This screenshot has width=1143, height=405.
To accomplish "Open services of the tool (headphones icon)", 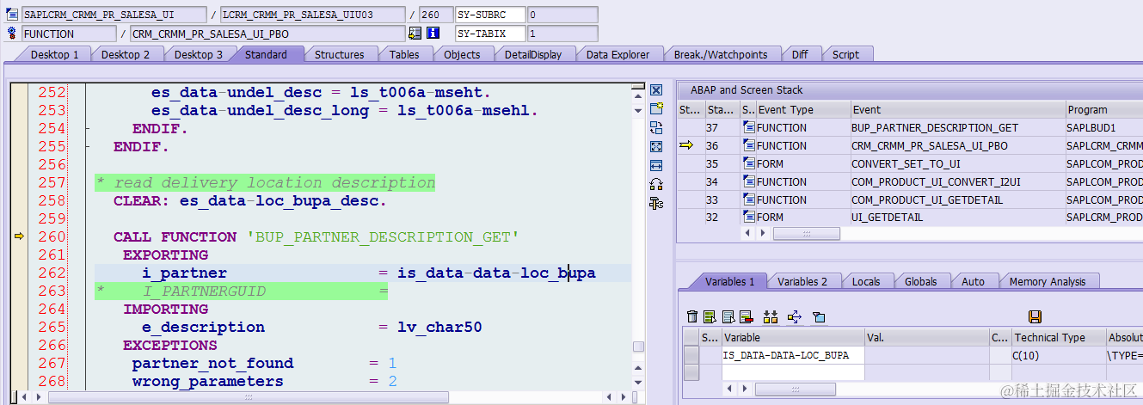I will coord(656,184).
